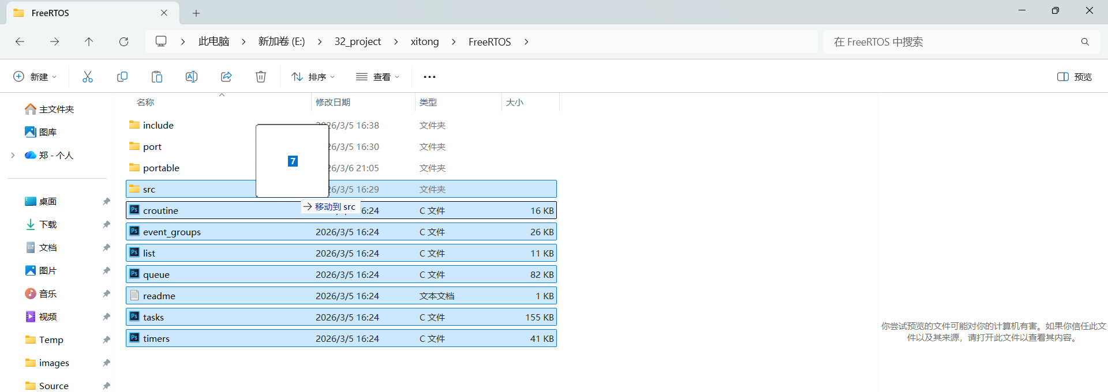Image resolution: width=1108 pixels, height=392 pixels.
Task: Click the pin icon next to 音乐
Action: pos(106,293)
